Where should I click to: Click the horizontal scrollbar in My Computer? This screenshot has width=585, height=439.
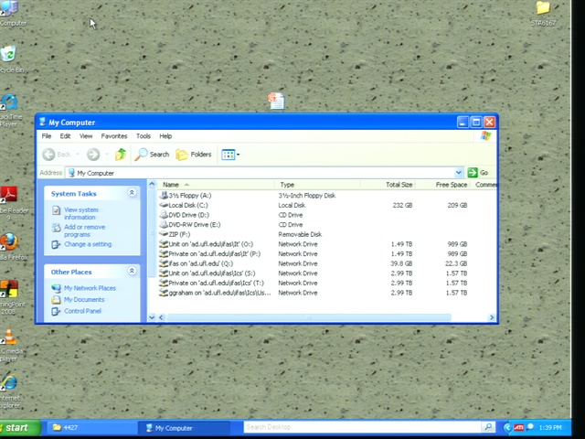309,317
